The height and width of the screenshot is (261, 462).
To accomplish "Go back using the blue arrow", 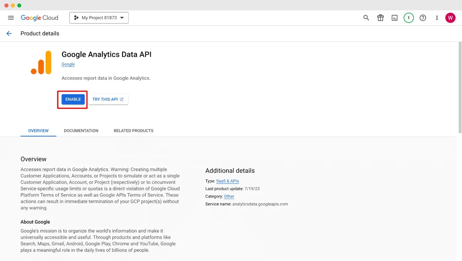I will (x=9, y=33).
